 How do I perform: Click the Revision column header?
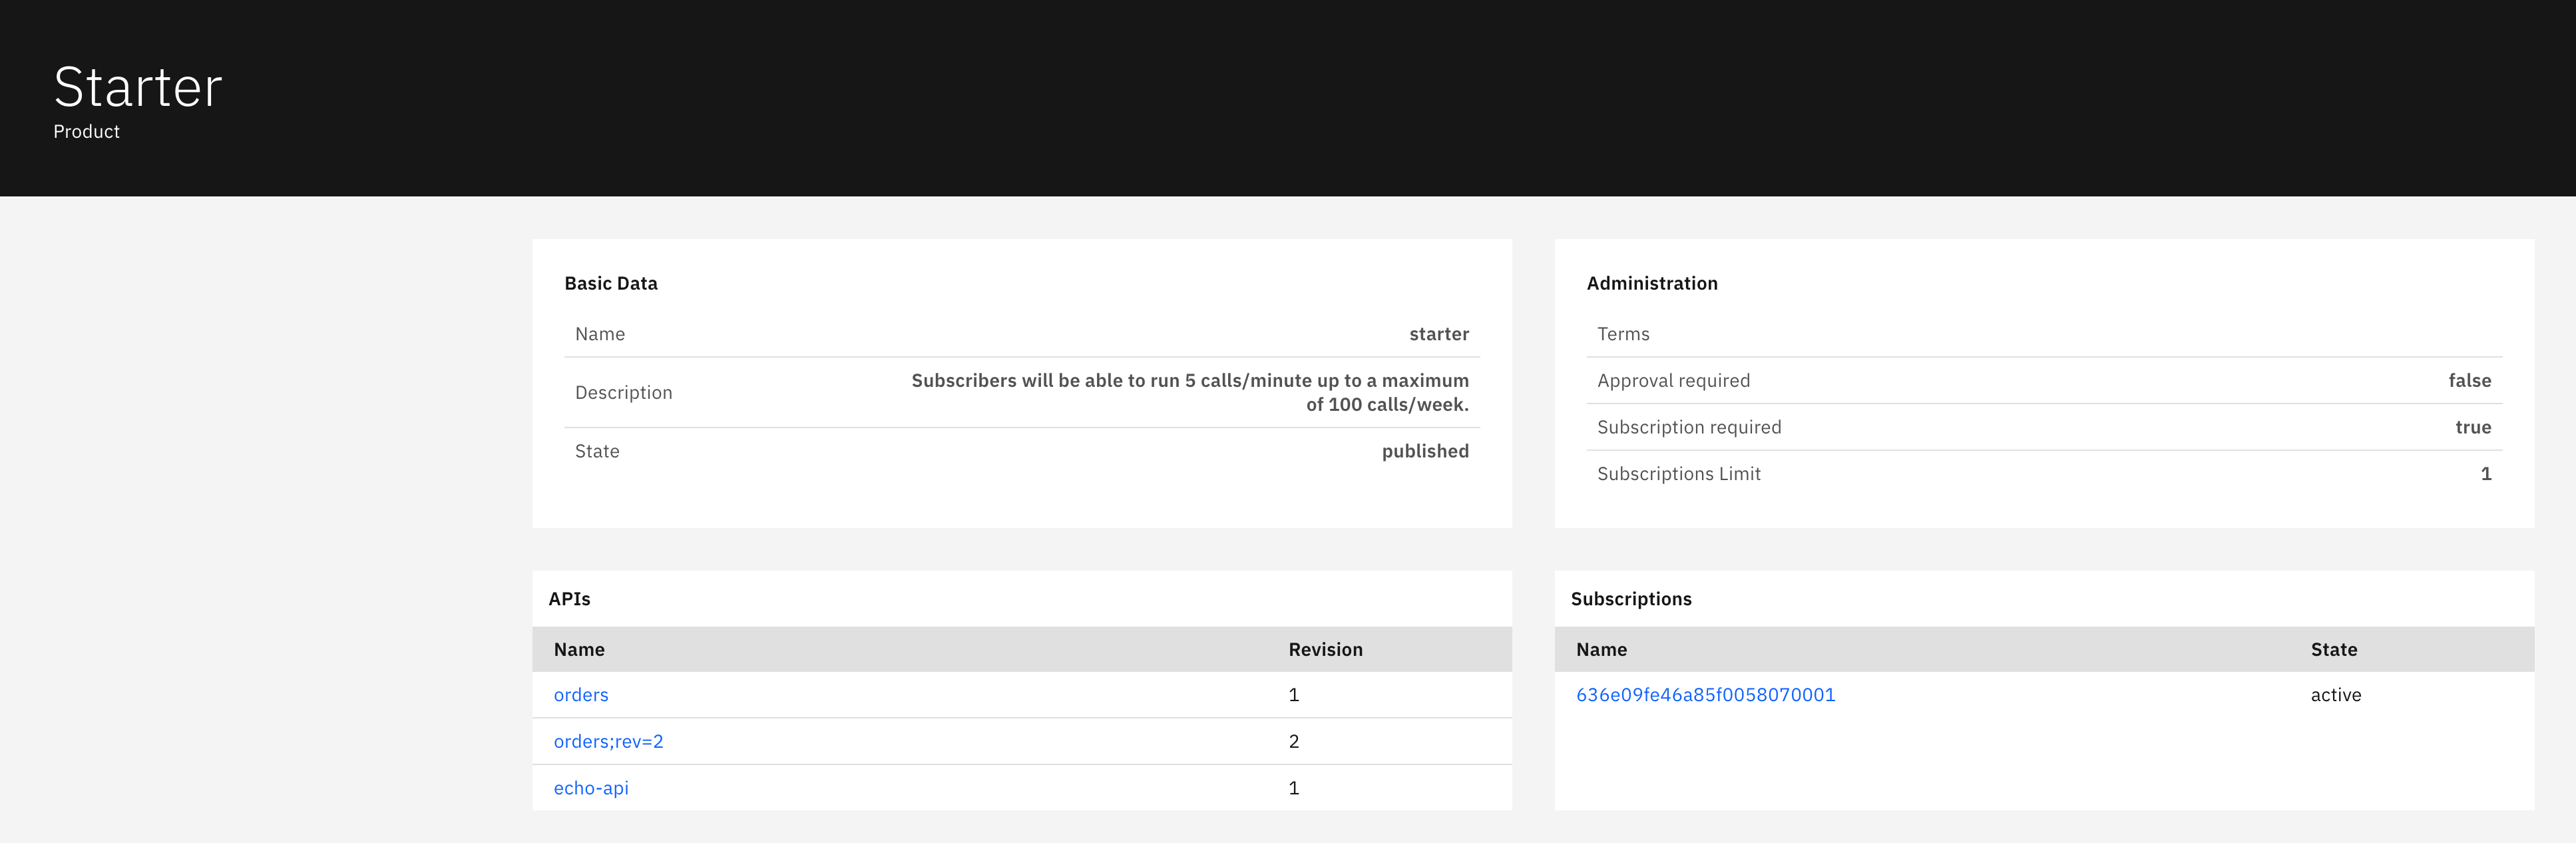click(1324, 650)
